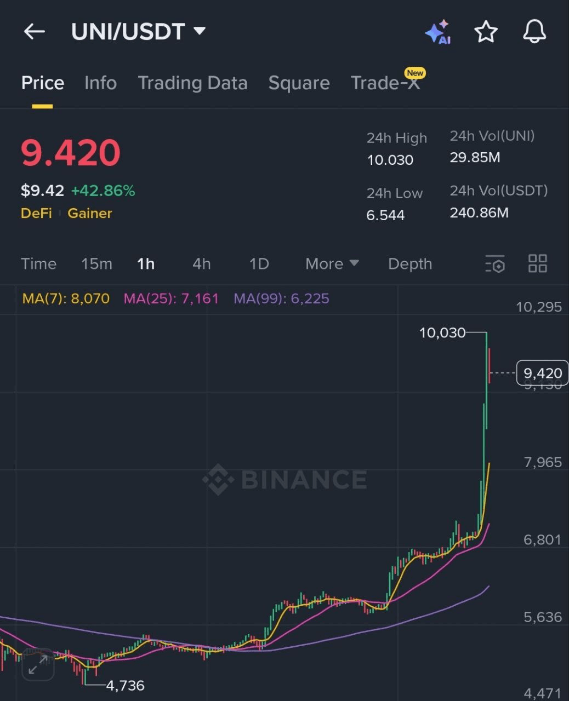Click the 9,420 current price tag

pyautogui.click(x=542, y=373)
